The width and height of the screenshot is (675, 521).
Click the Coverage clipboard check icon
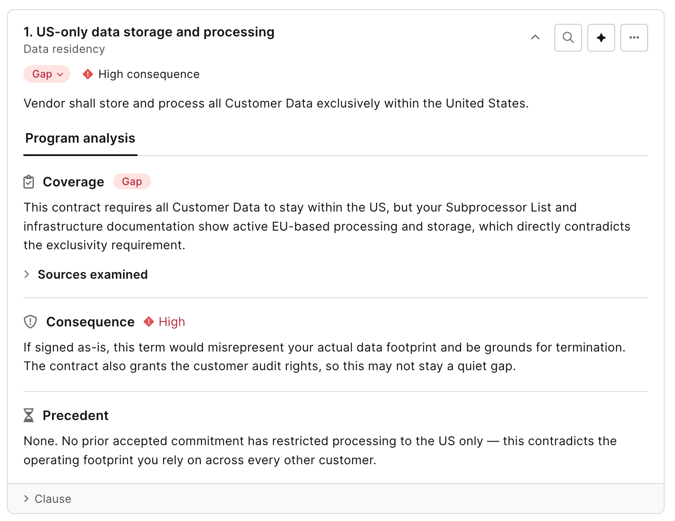click(x=29, y=182)
